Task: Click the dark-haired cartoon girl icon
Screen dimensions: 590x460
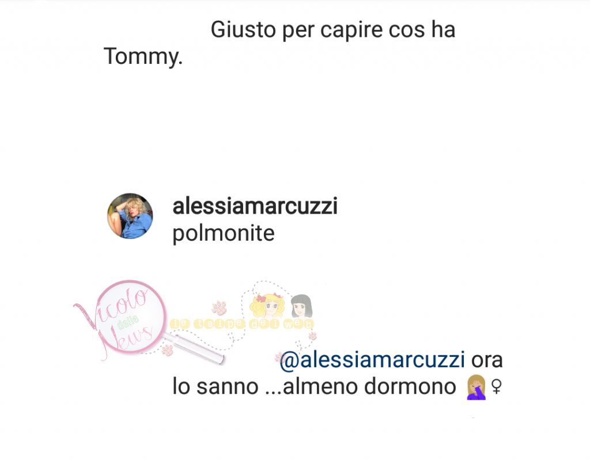Action: tap(301, 306)
